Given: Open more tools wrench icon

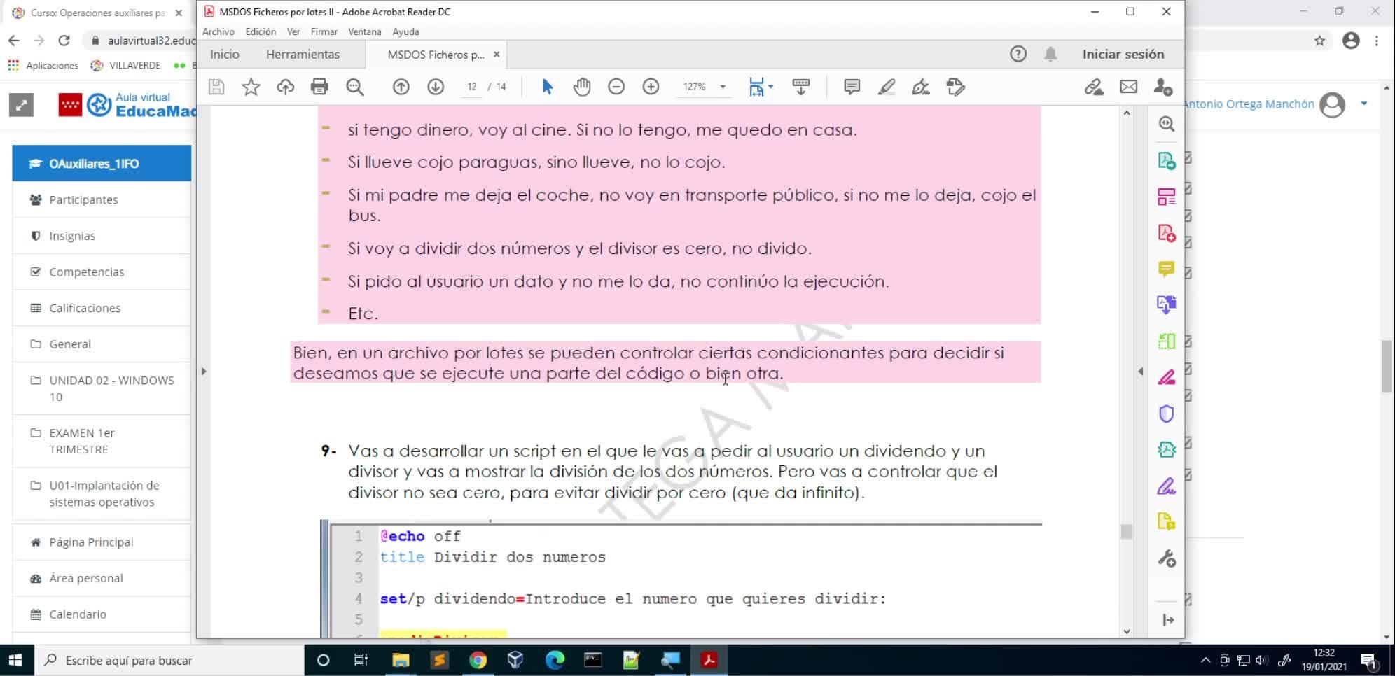Looking at the screenshot, I should [1166, 558].
